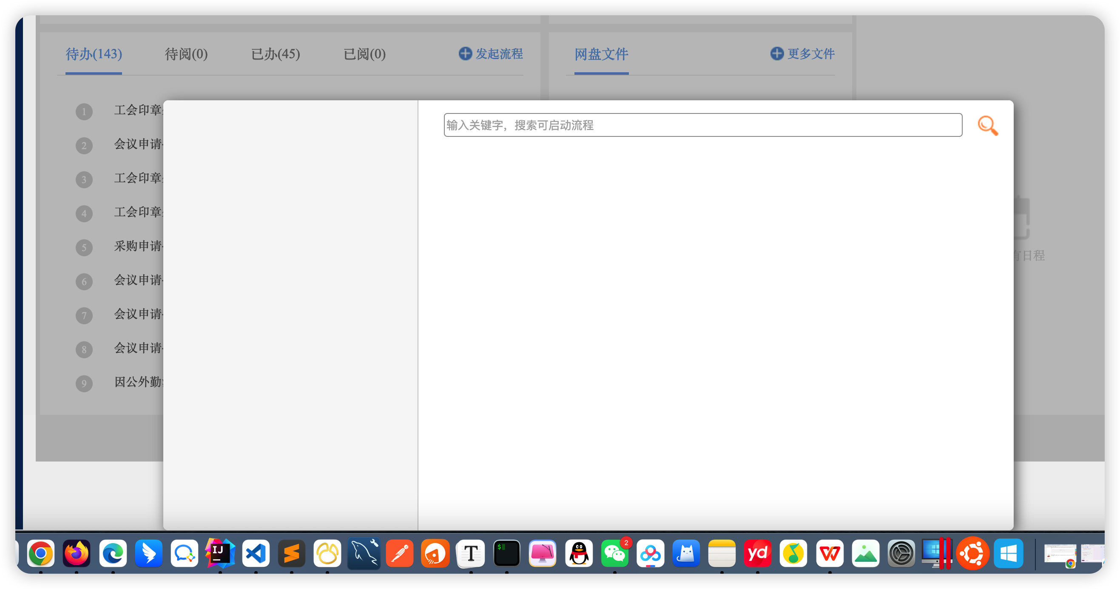Open todo item number 1 工会印章
The height and width of the screenshot is (589, 1120).
(137, 110)
